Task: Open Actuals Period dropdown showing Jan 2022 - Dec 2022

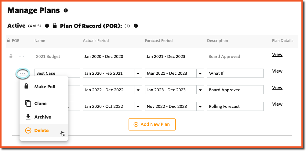Action: [138, 90]
